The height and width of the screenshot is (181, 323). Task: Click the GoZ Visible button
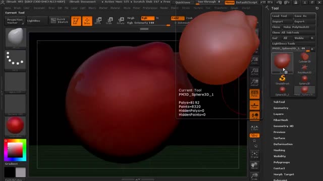pyautogui.click(x=301, y=38)
